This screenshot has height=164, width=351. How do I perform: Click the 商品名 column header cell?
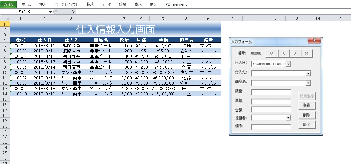pyautogui.click(x=101, y=40)
